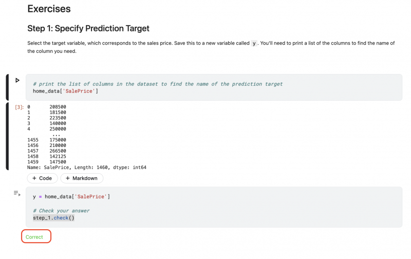Viewport: 411px width, 259px height.
Task: Click the 'Name: SalePrice, Length: 1460' output line
Action: [x=87, y=167]
